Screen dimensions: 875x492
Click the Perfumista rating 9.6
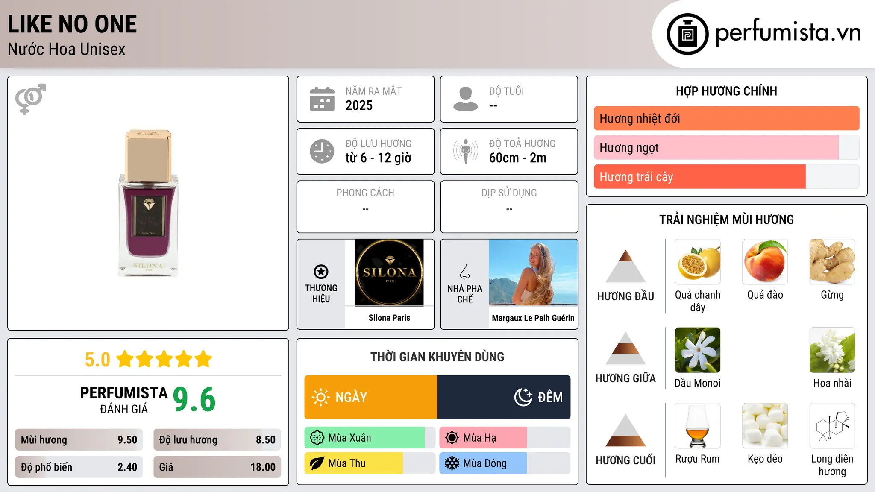click(x=194, y=399)
